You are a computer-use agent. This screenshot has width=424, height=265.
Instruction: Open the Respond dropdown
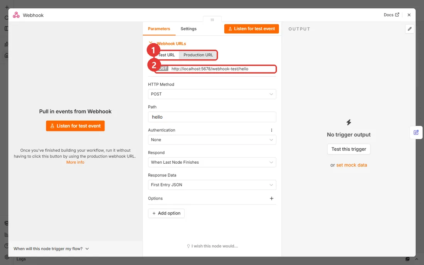tap(212, 162)
